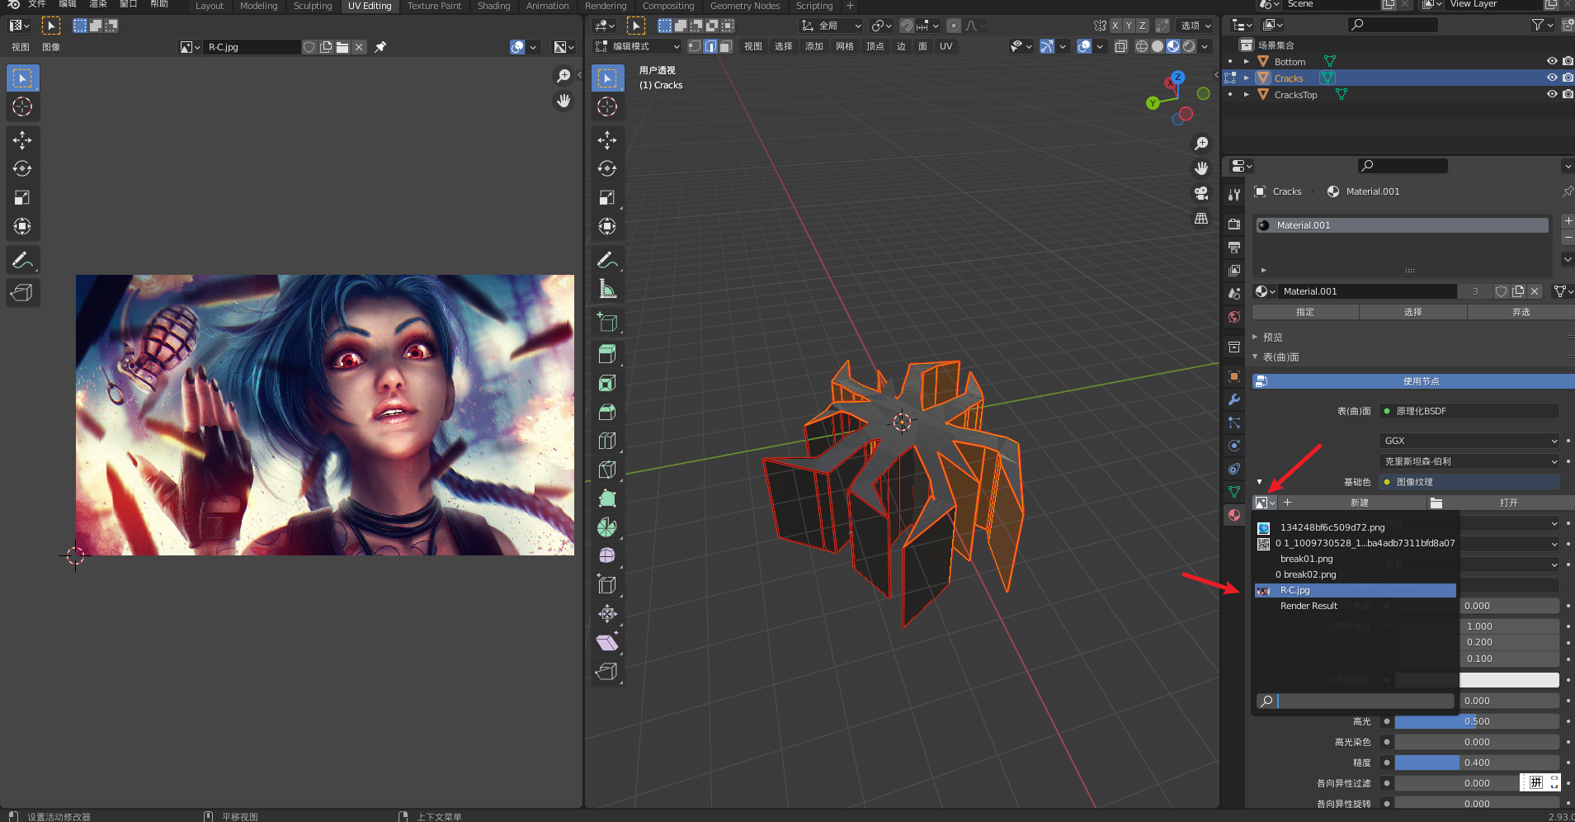This screenshot has width=1575, height=822.
Task: Click the 指定 assign button
Action: pos(1305,312)
